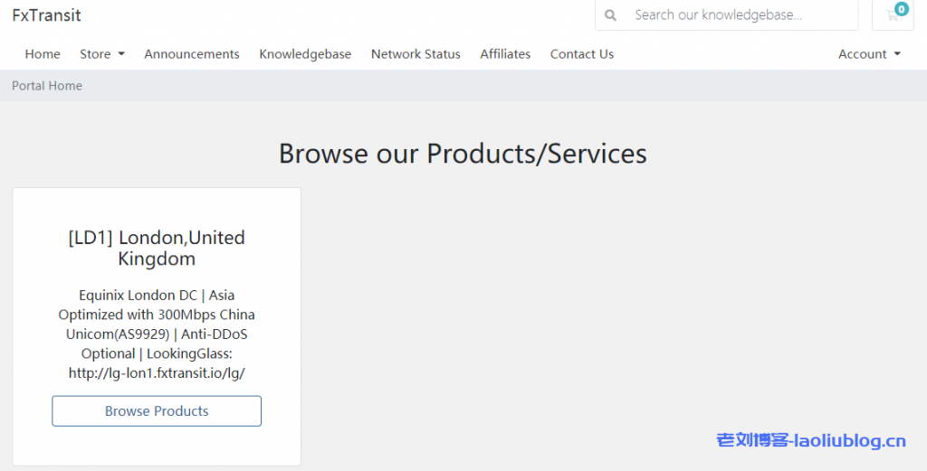Screen dimensions: 927x471
Task: Click the [LD1] London, United Kingdom title
Action: [157, 248]
